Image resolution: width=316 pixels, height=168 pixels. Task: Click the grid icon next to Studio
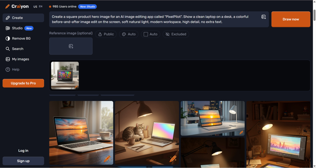tap(8, 28)
